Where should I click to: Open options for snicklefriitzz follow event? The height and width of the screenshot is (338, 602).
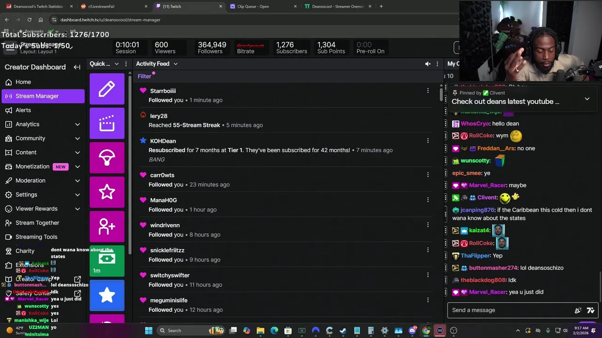428,250
